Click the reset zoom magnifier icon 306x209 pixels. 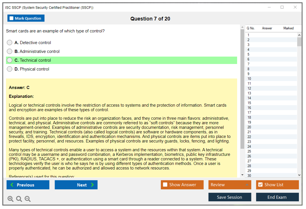(19, 199)
